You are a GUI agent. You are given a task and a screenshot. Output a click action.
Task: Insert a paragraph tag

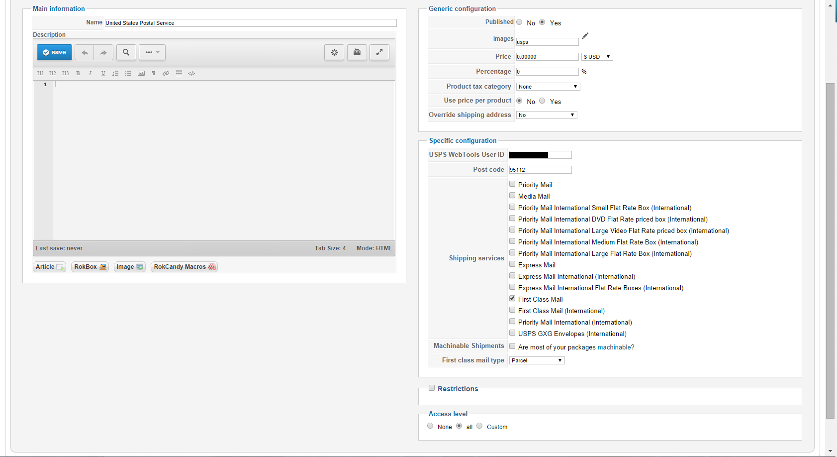(154, 73)
